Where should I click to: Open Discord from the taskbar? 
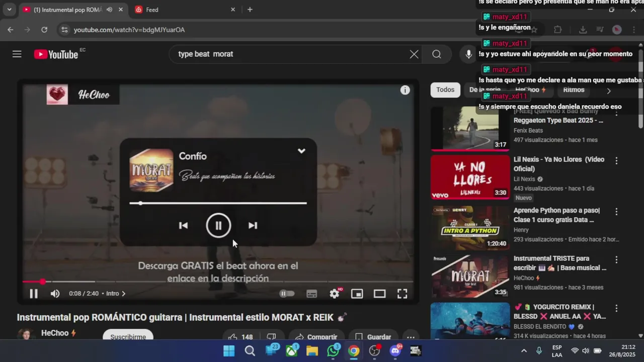395,351
